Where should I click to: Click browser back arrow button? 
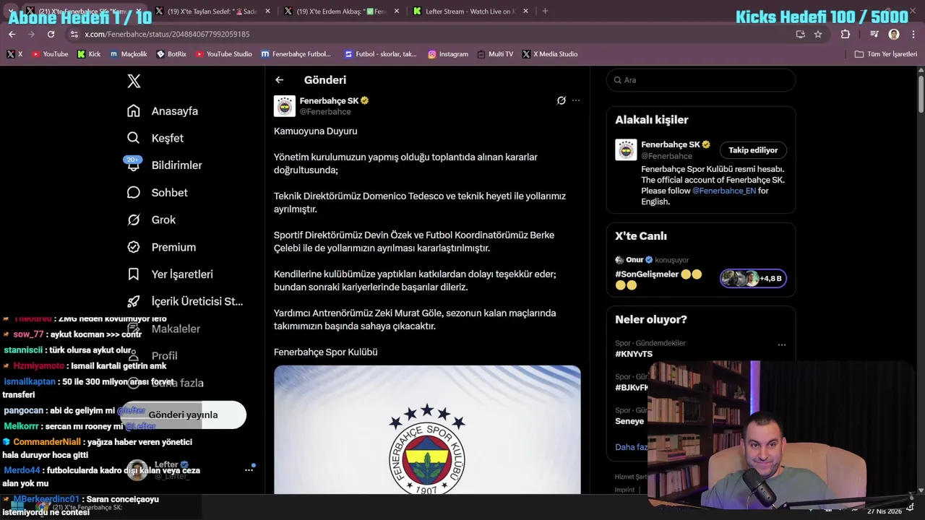pyautogui.click(x=12, y=34)
